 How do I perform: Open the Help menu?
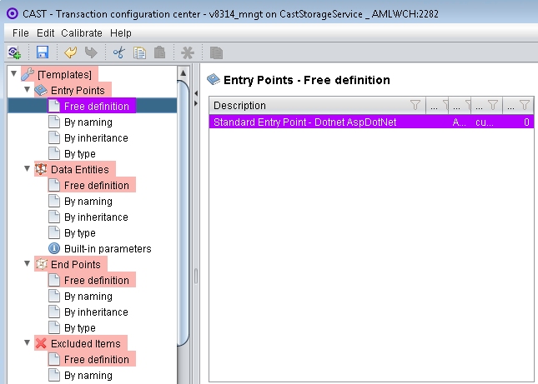[121, 32]
